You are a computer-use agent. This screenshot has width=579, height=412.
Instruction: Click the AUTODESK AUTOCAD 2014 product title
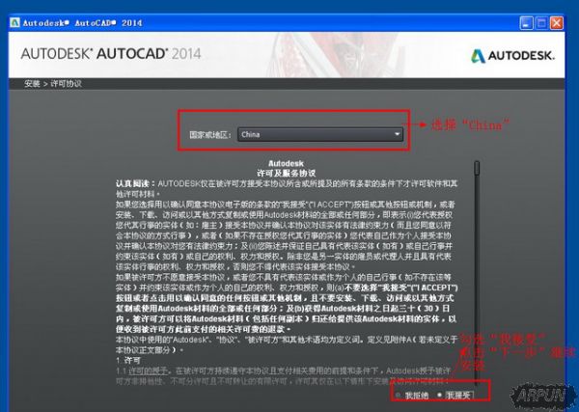click(111, 54)
